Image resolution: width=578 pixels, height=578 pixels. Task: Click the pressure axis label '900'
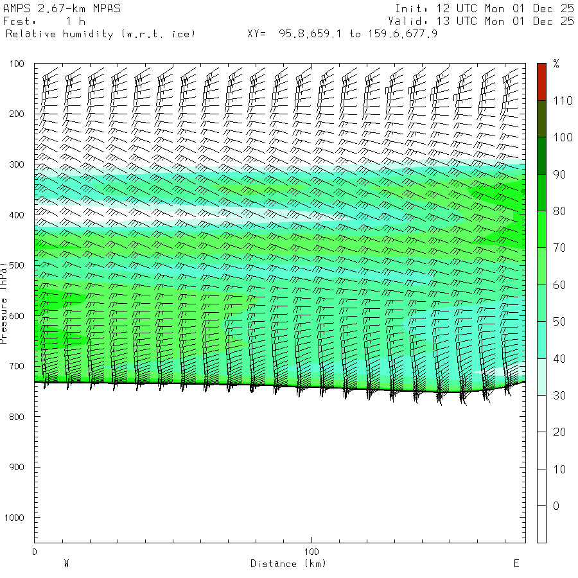point(17,467)
